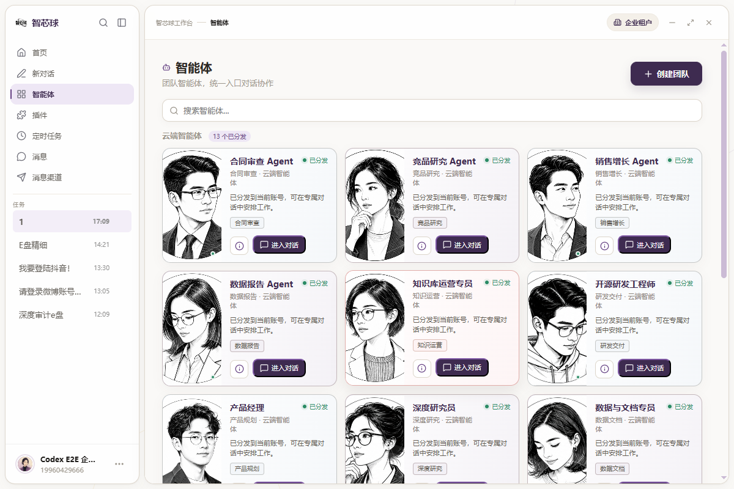Click the search icon in sidebar header
Viewport: 734px width, 489px height.
pyautogui.click(x=103, y=23)
